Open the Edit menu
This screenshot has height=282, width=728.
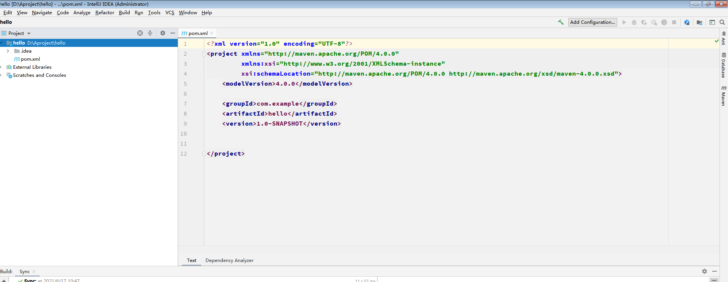(7, 12)
